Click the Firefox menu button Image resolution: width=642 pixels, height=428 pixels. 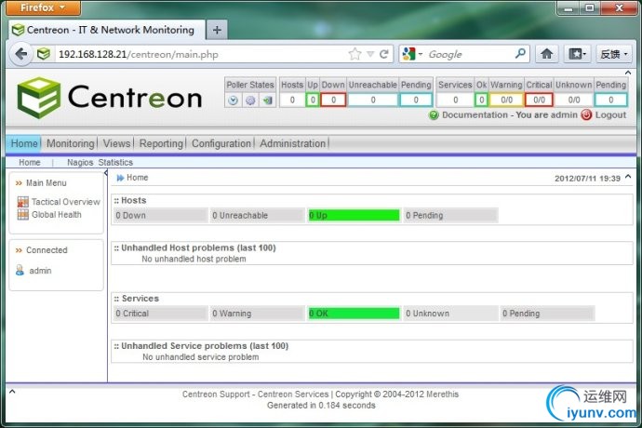[x=44, y=7]
